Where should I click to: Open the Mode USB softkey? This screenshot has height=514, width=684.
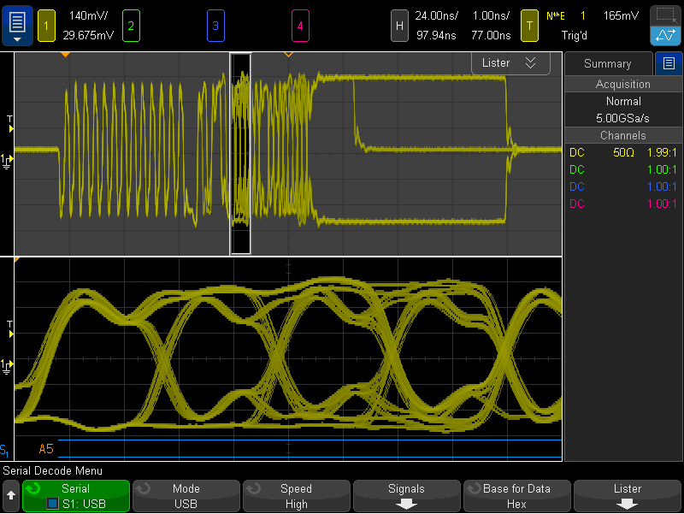click(x=186, y=496)
